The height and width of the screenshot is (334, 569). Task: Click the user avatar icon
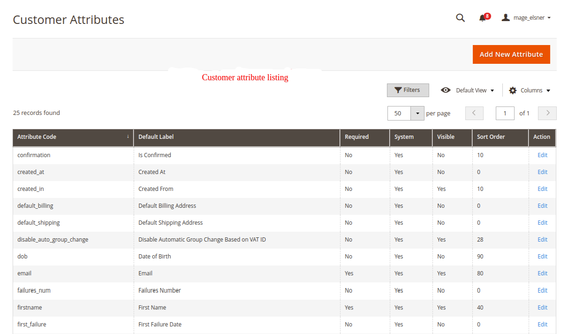pos(505,18)
